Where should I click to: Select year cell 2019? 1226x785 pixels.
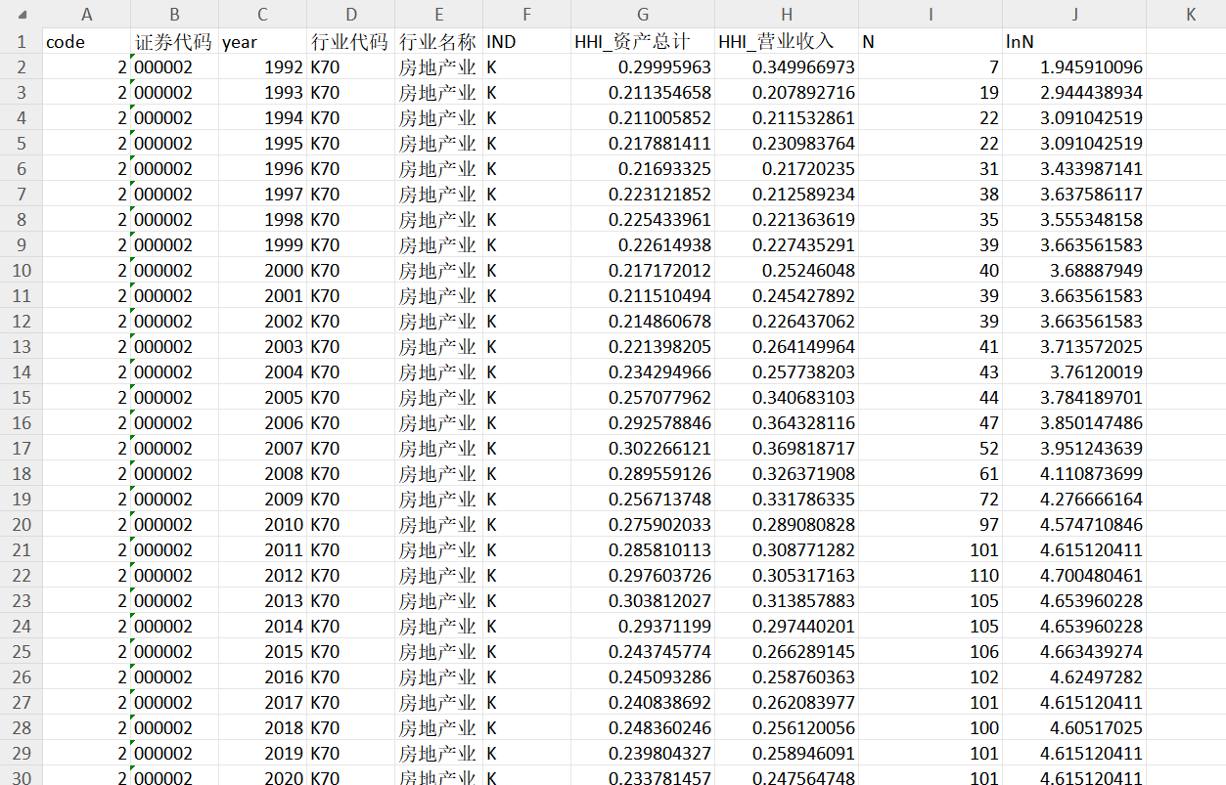pyautogui.click(x=262, y=754)
